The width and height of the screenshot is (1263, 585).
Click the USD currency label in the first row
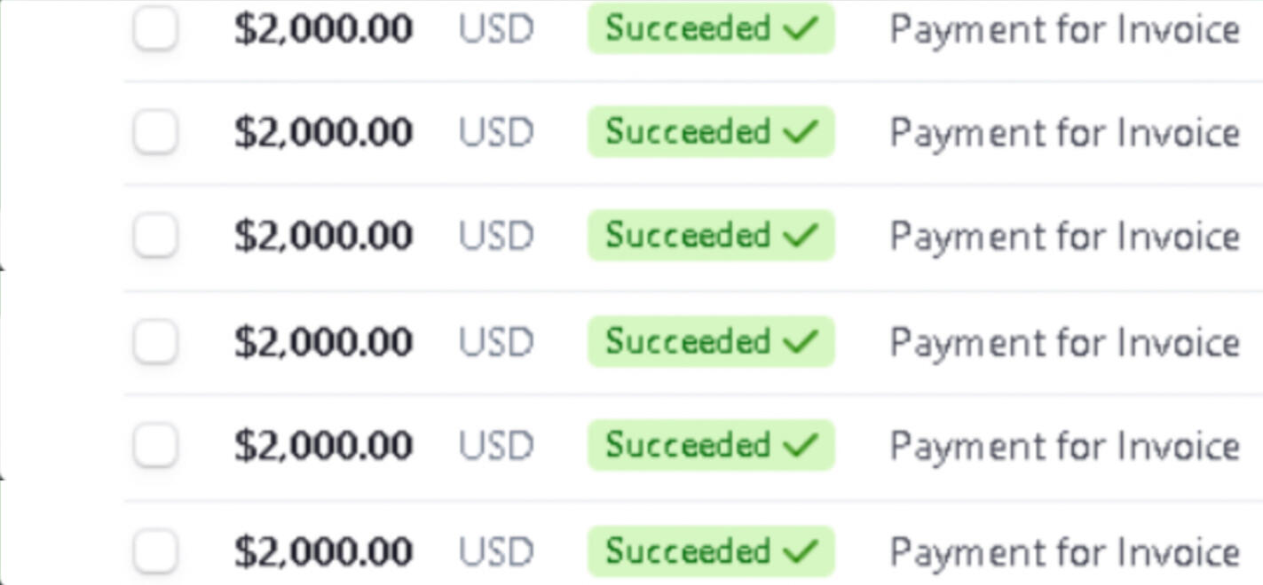coord(496,29)
